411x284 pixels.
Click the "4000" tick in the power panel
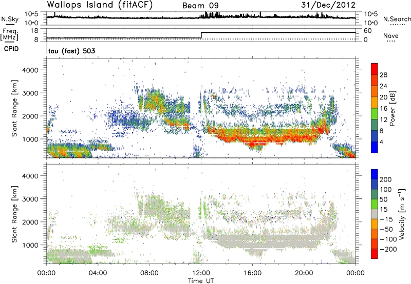pyautogui.click(x=30, y=70)
